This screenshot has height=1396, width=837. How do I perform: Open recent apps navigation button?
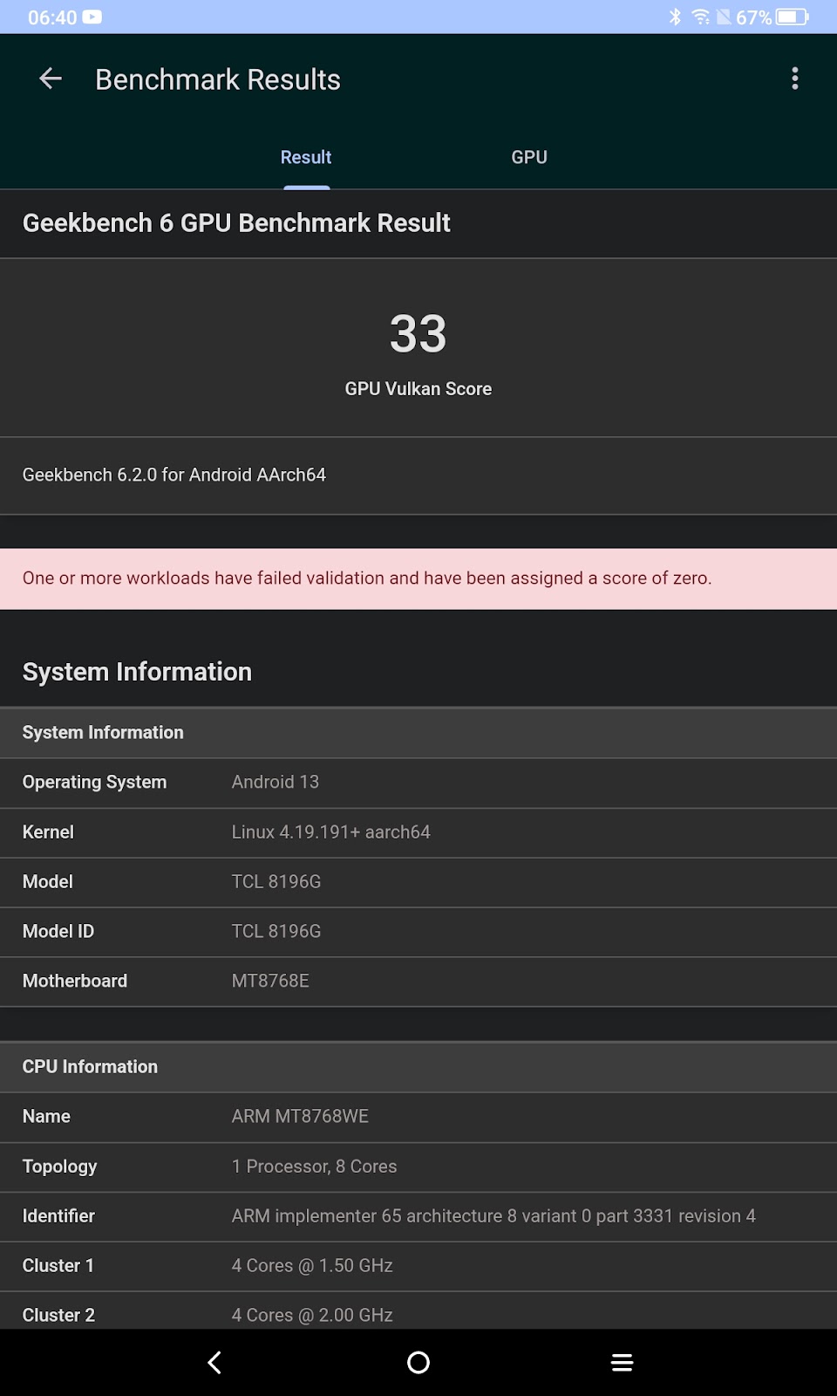pos(622,1362)
